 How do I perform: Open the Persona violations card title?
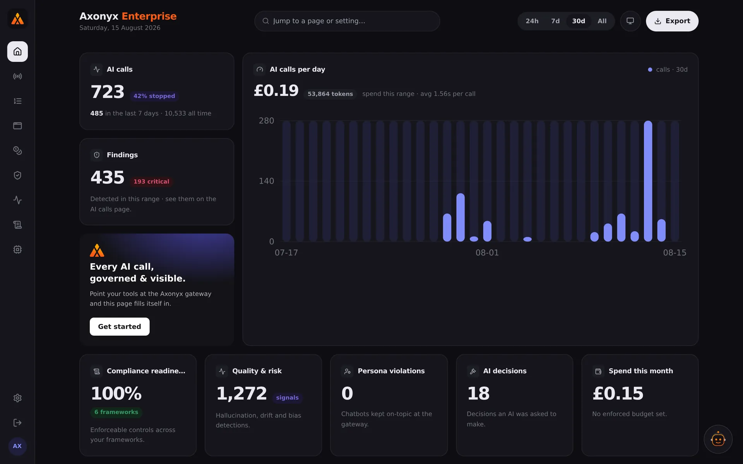click(x=391, y=371)
